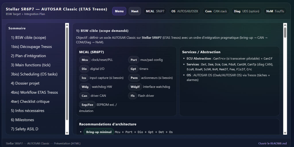The image size is (294, 147).
Task: Click sidebar scrollbar up arrow
Action: pyautogui.click(x=67, y=25)
